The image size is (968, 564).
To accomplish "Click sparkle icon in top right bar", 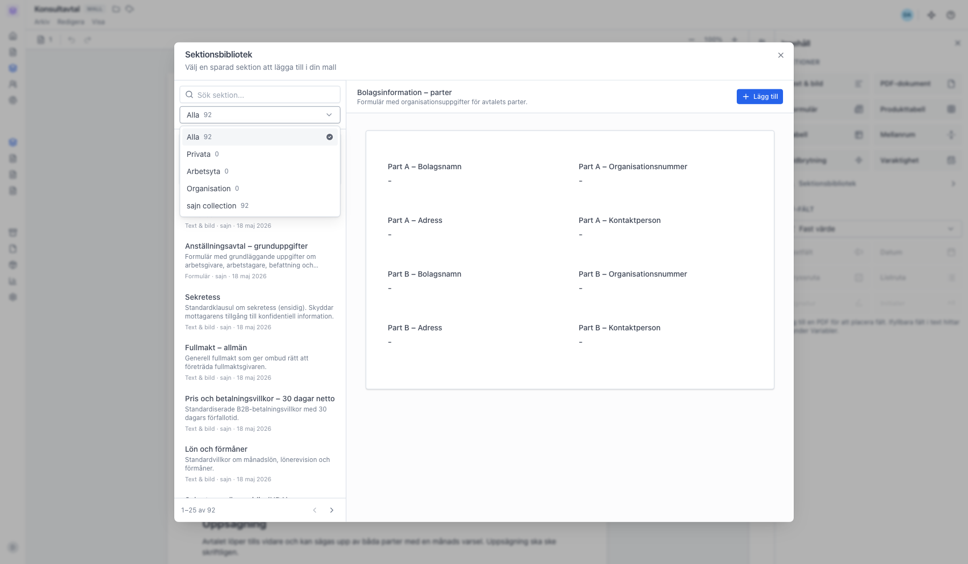I will coord(931,15).
